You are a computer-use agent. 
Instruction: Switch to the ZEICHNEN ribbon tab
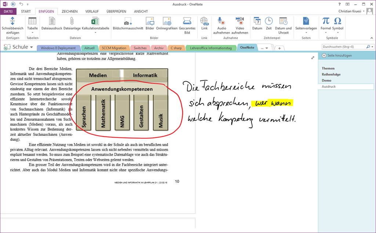tap(69, 11)
